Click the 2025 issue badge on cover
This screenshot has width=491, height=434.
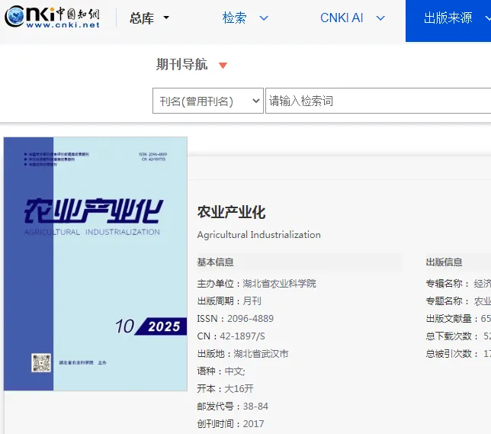click(x=161, y=326)
